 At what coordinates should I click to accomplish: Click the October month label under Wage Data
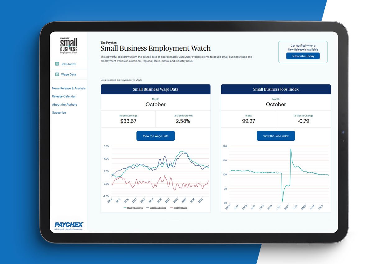coord(155,105)
